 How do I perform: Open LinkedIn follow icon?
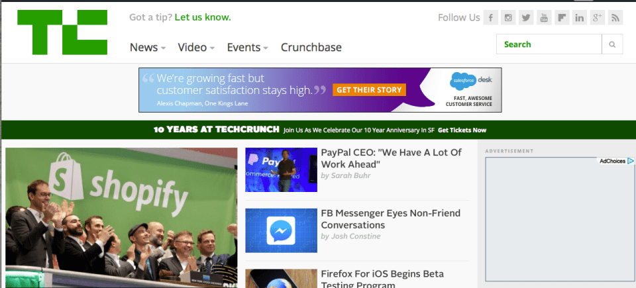coord(580,18)
